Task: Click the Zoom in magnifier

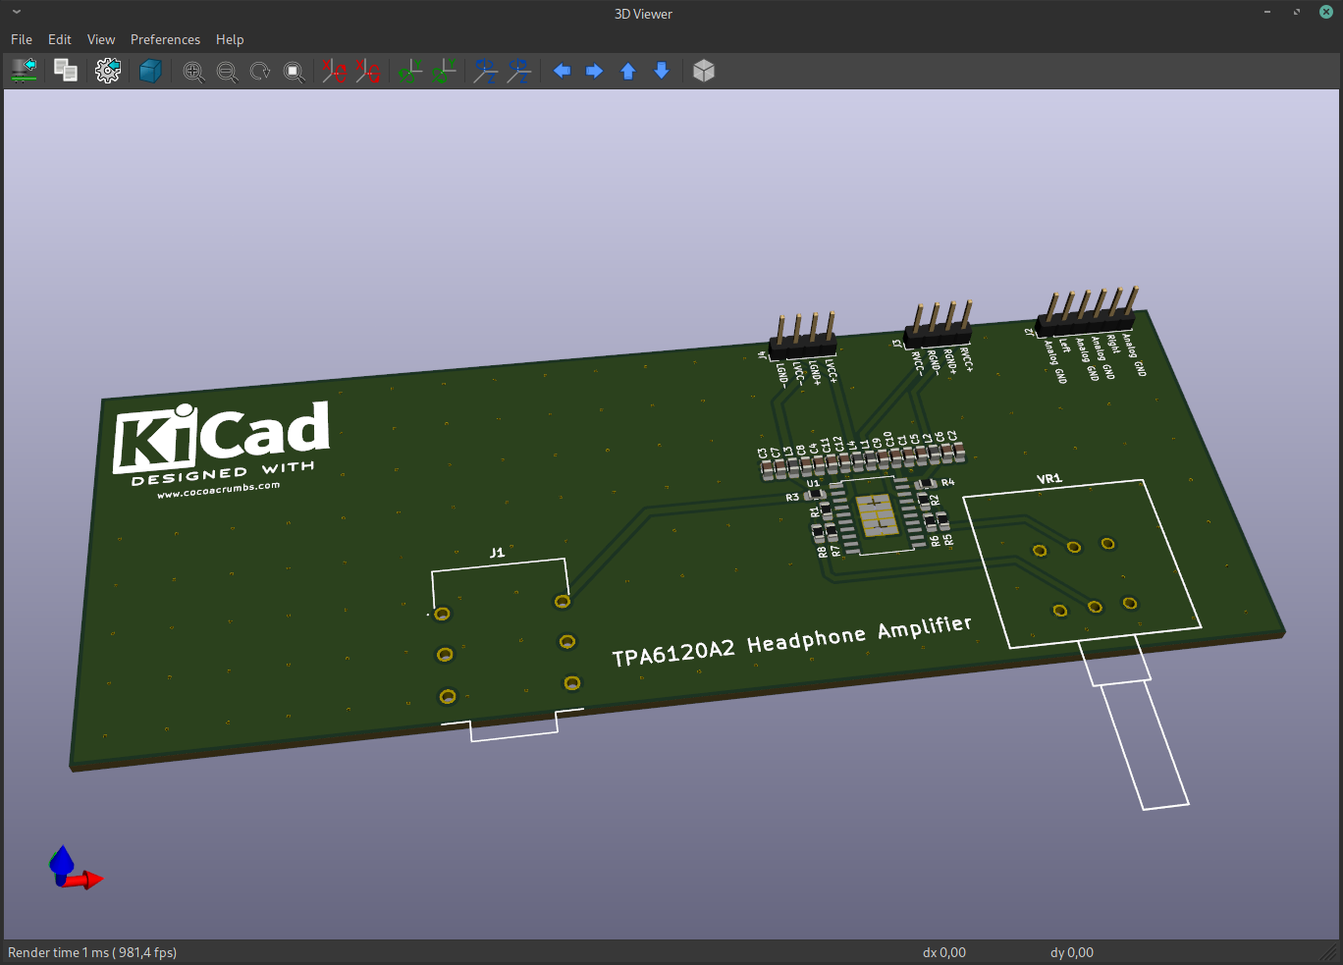Action: point(193,72)
